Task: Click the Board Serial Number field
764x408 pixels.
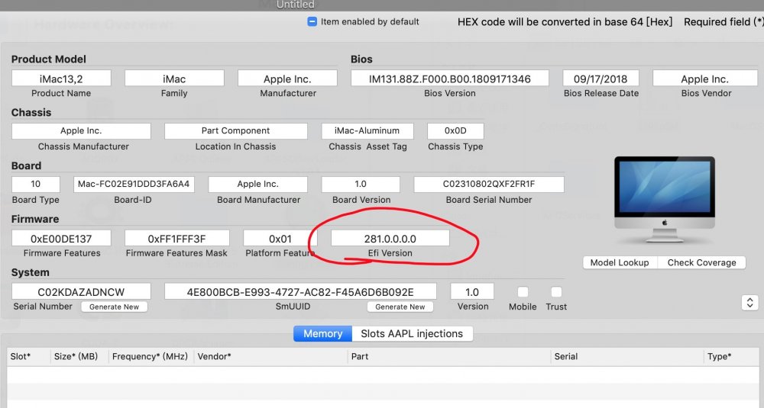Action: coord(489,185)
